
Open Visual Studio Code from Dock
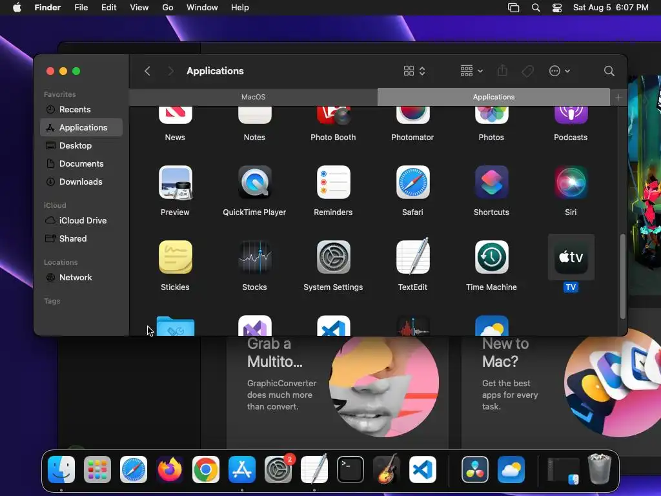click(423, 470)
